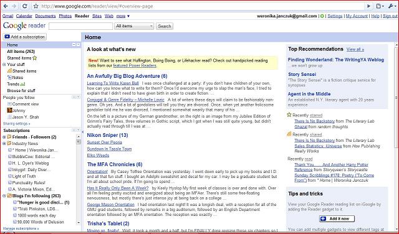Image resolution: width=399 pixels, height=234 pixels.
Task: Click the Add a subscription button
Action: pyautogui.click(x=25, y=37)
